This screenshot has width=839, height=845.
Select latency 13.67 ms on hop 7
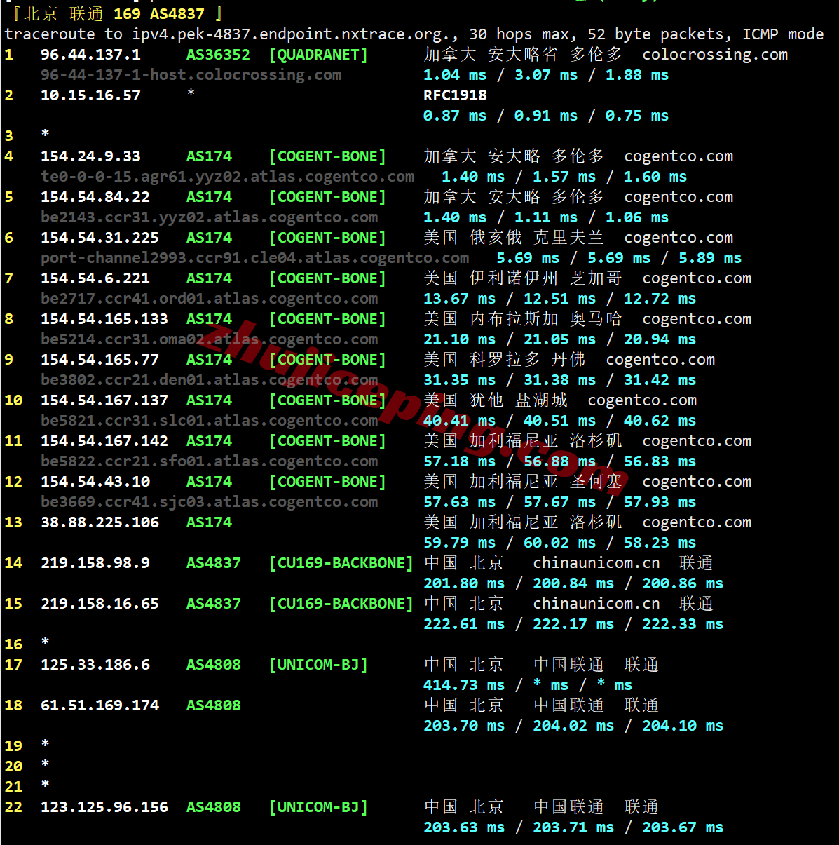click(x=459, y=299)
